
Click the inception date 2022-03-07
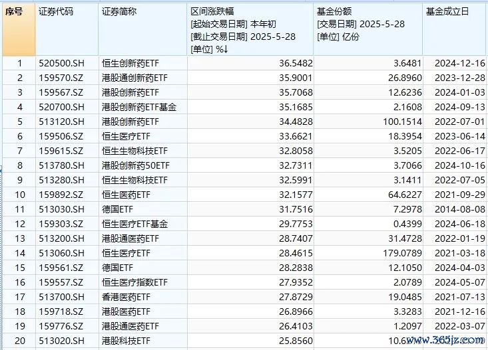pyautogui.click(x=460, y=326)
